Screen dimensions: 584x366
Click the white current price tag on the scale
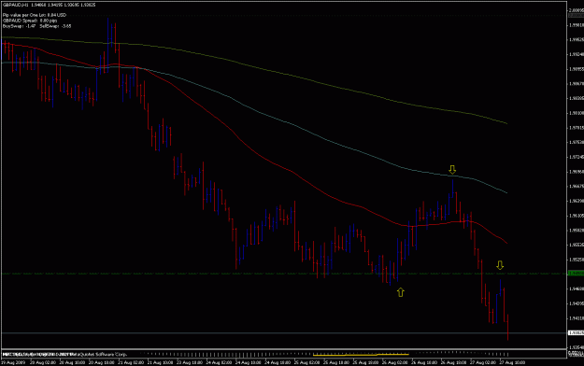pos(576,333)
